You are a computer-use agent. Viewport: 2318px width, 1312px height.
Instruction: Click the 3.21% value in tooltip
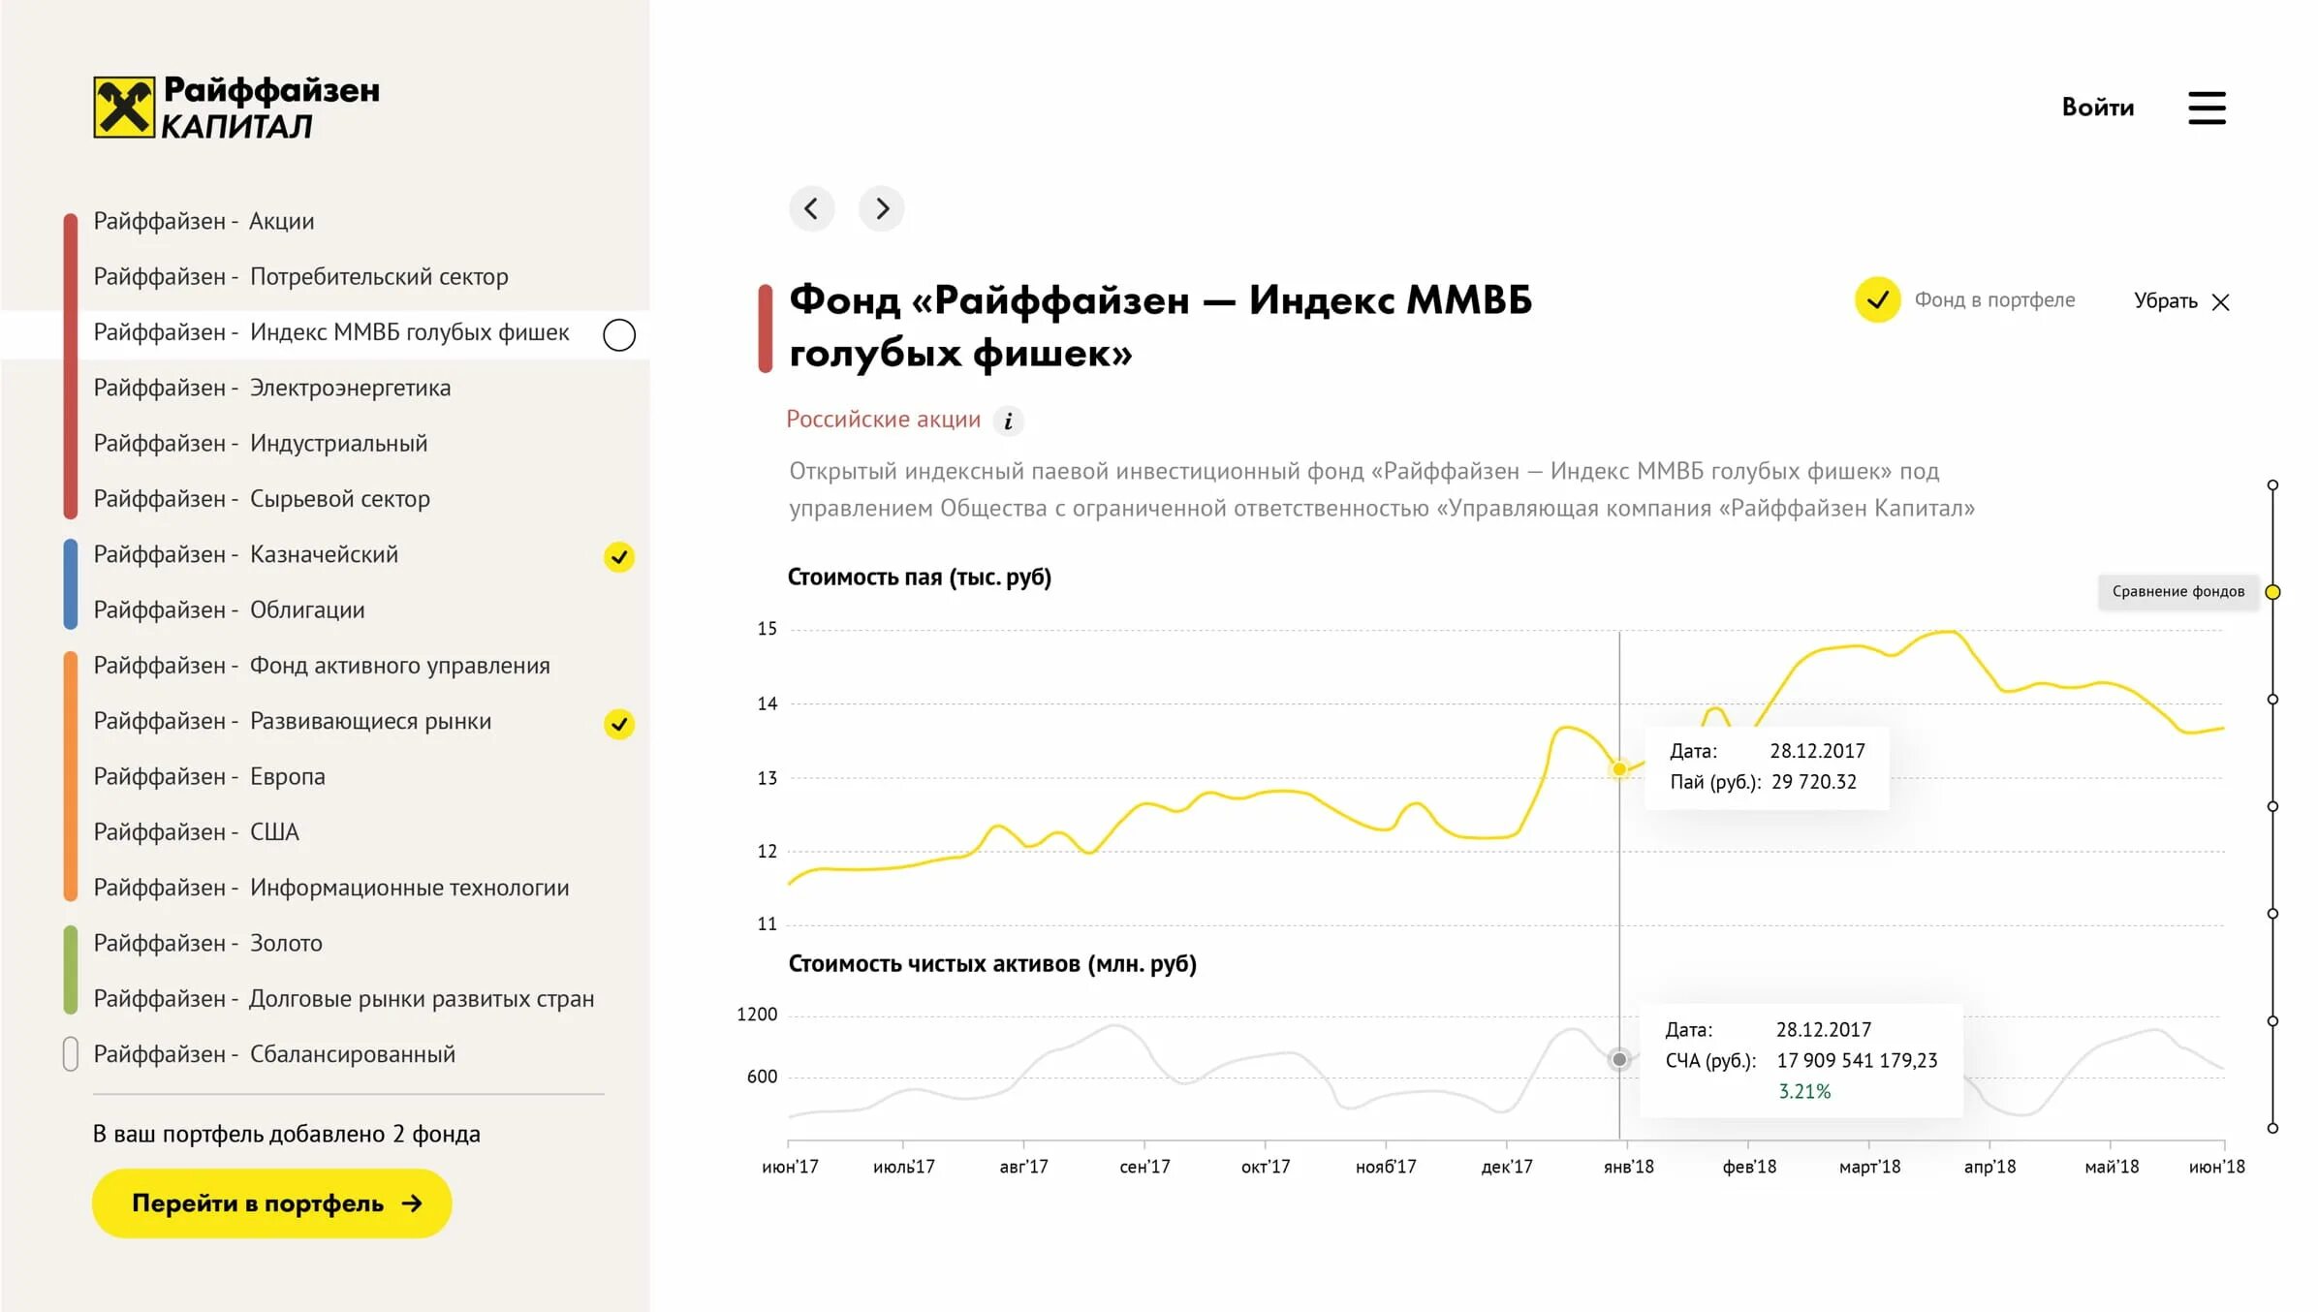(1804, 1092)
